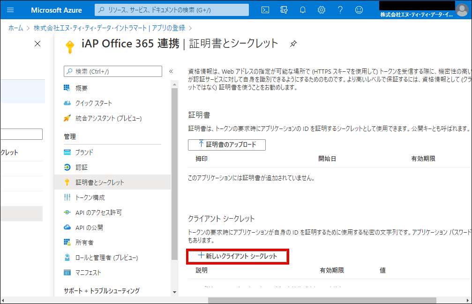Click the 所有者 icon
This screenshot has width=472, height=304.
click(x=67, y=242)
